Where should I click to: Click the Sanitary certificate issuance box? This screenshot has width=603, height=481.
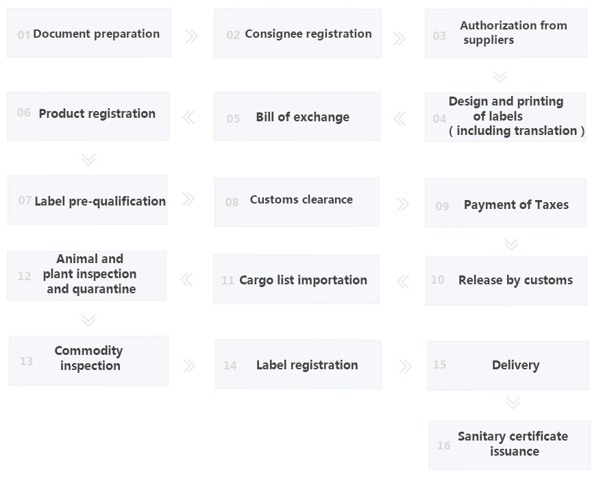pyautogui.click(x=510, y=445)
